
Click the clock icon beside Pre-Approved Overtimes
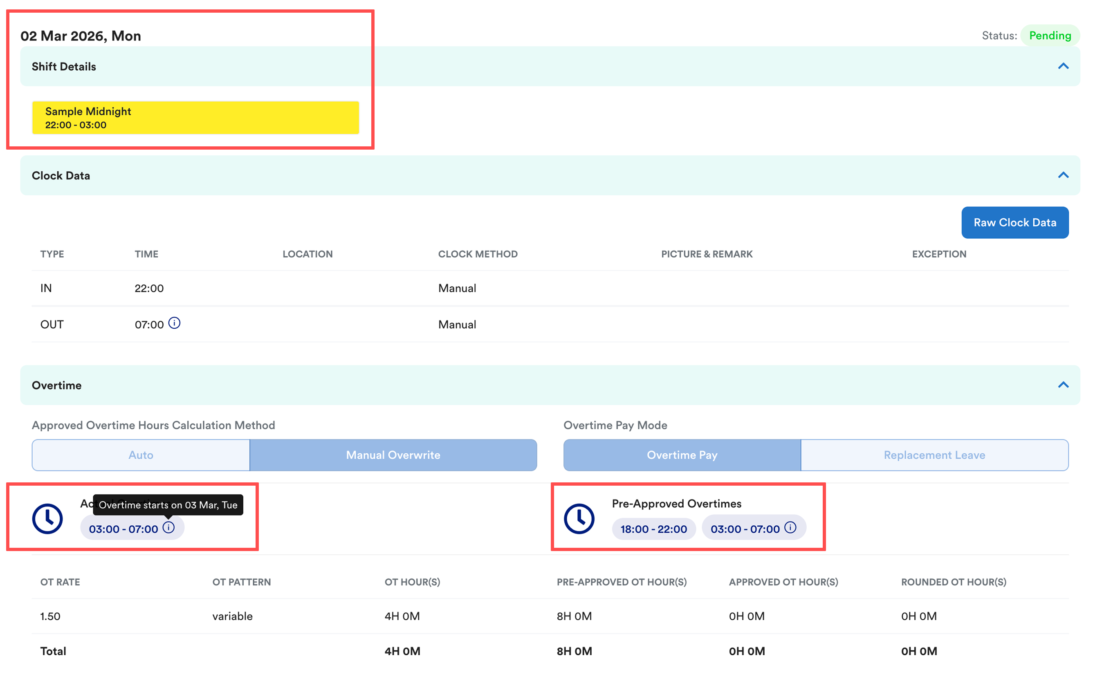pos(579,518)
